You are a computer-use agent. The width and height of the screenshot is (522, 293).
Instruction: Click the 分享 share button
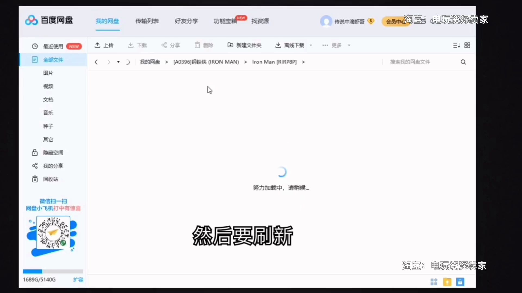(x=171, y=45)
